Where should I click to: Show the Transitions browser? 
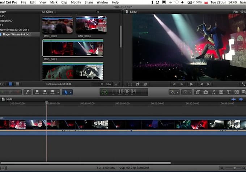[221, 92]
